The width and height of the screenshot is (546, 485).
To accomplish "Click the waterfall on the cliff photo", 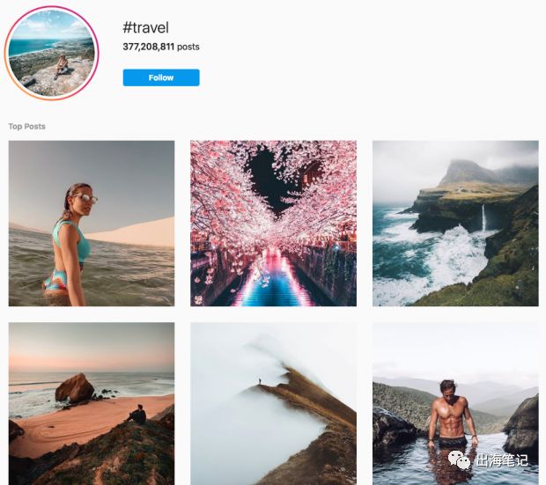I will (483, 217).
